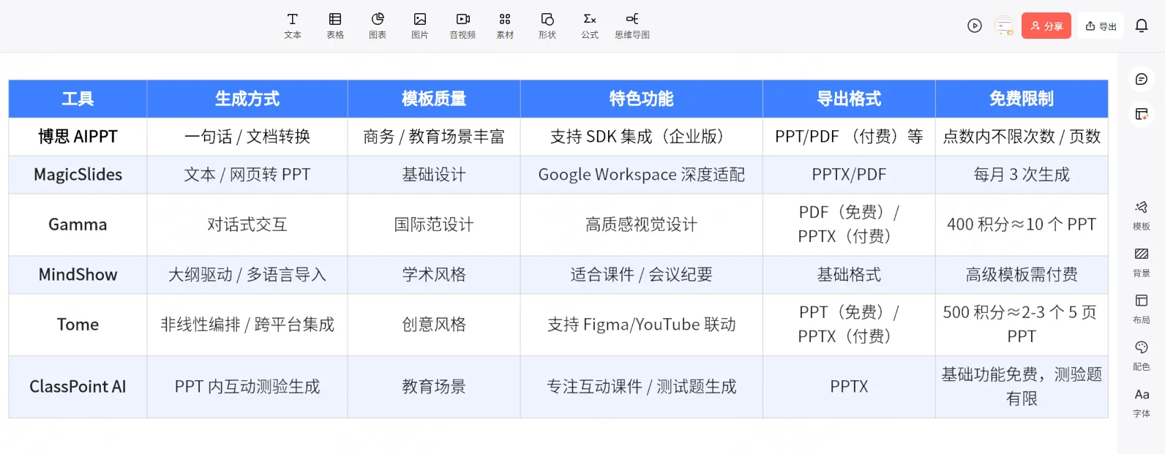Click the 非线性编排 / 跨平台集成 cell
The height and width of the screenshot is (454, 1165).
click(247, 325)
